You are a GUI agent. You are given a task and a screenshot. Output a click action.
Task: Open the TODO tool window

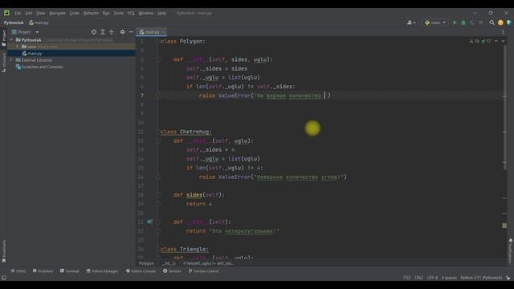pyautogui.click(x=18, y=271)
